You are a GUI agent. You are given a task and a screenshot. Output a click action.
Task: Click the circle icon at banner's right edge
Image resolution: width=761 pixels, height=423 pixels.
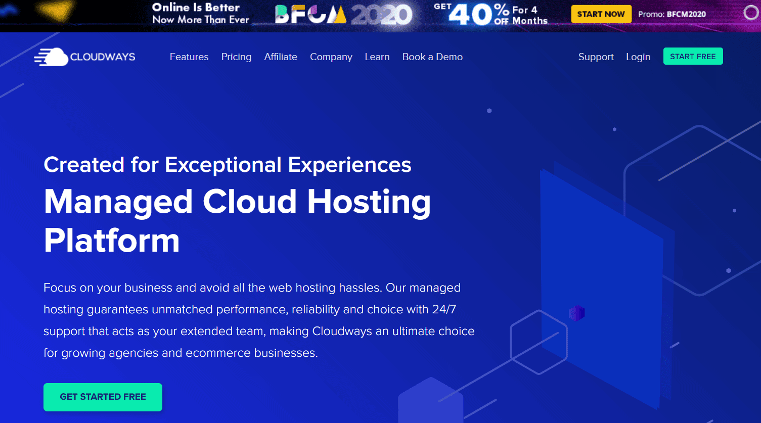(751, 14)
